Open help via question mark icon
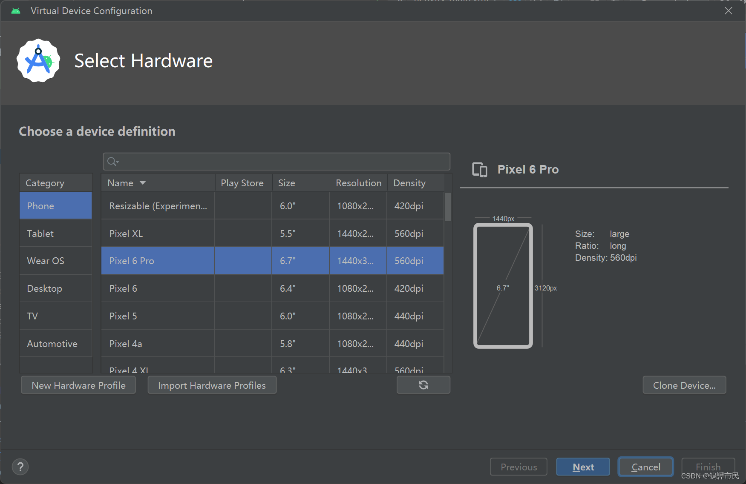The height and width of the screenshot is (484, 746). point(20,467)
